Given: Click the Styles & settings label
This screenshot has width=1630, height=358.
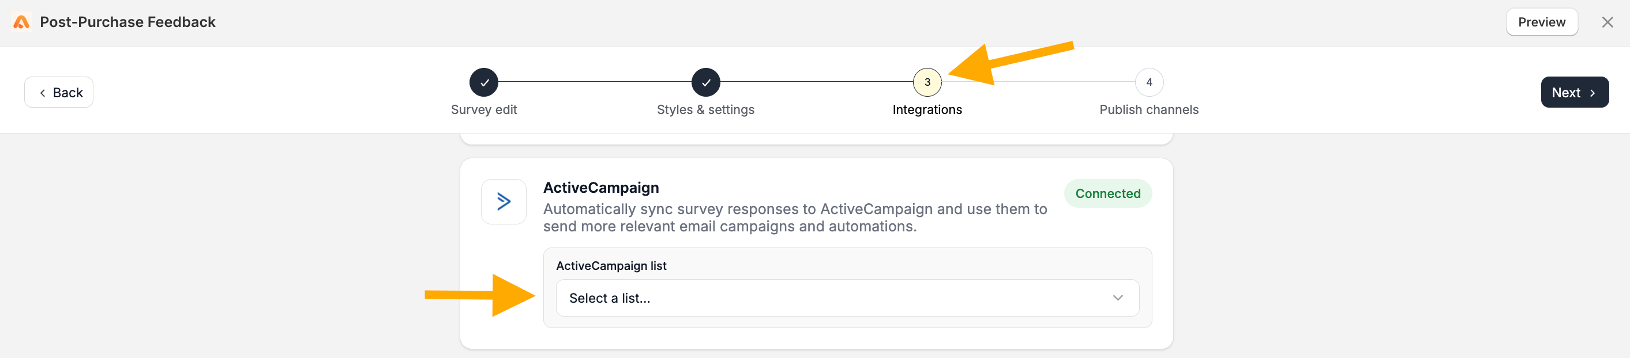Looking at the screenshot, I should pyautogui.click(x=705, y=110).
